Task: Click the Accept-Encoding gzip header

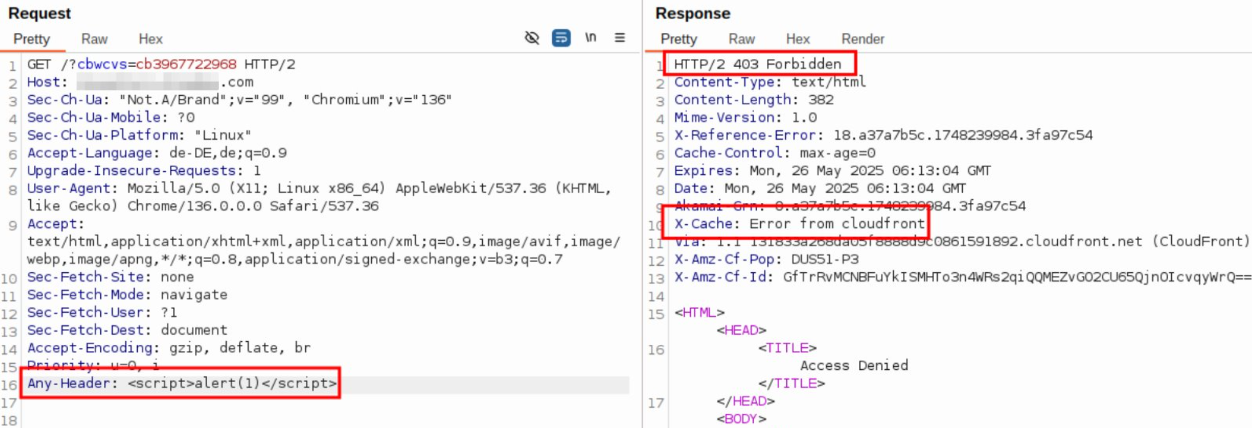Action: pyautogui.click(x=168, y=347)
